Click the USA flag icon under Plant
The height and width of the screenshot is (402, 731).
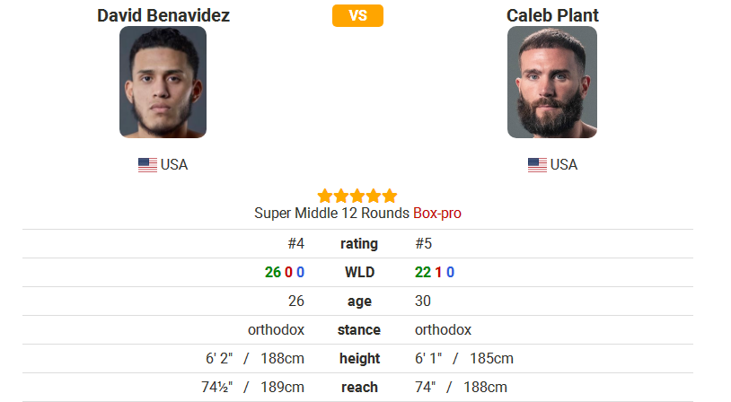pos(537,165)
